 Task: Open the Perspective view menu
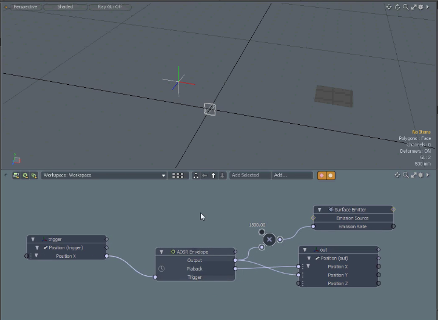pyautogui.click(x=26, y=7)
